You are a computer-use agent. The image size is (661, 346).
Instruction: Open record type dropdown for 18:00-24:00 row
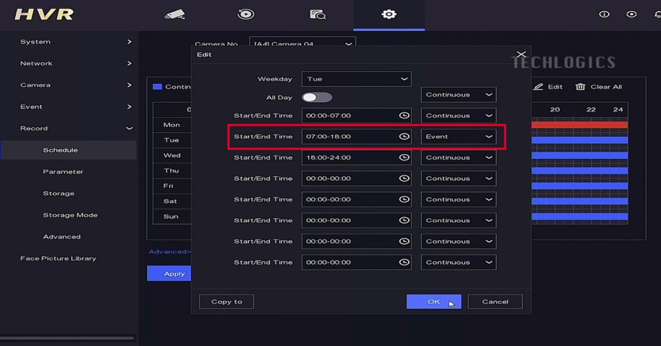pos(458,158)
